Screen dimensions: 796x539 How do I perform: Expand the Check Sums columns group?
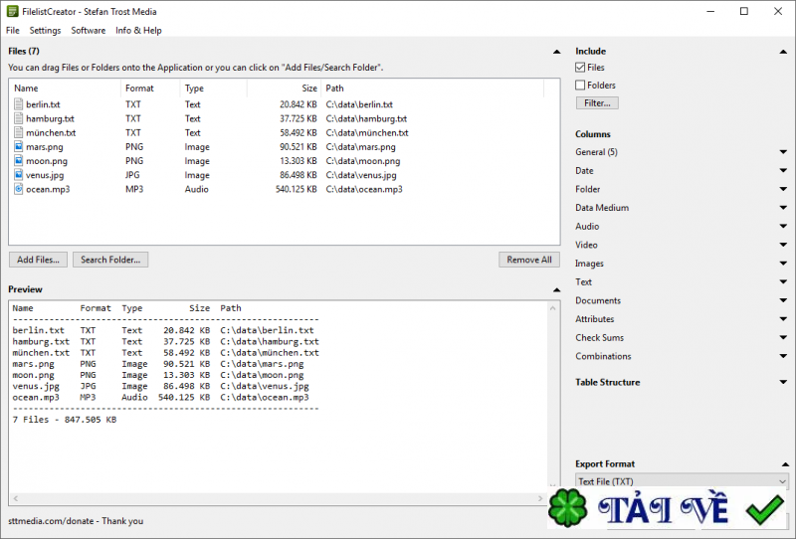tap(783, 337)
